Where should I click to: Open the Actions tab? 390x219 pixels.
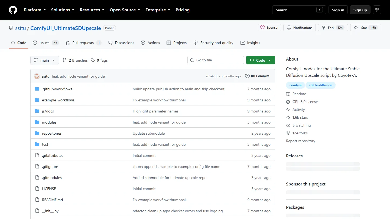(x=150, y=43)
